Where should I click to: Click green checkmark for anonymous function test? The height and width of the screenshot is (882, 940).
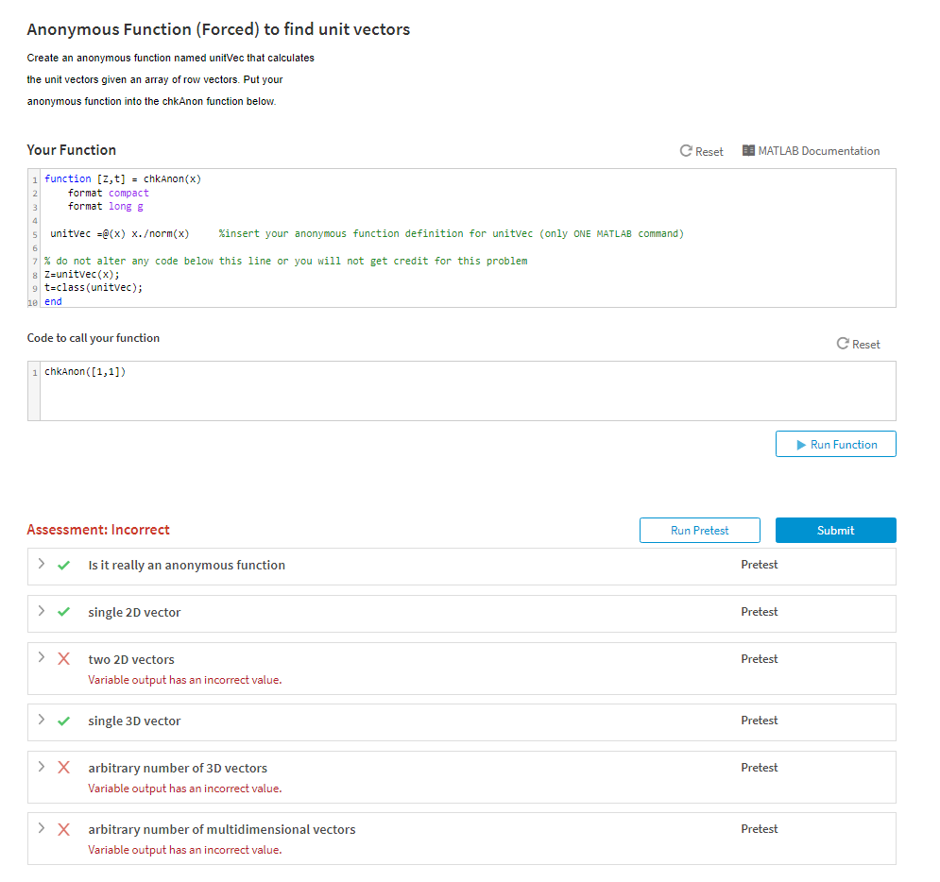(63, 565)
